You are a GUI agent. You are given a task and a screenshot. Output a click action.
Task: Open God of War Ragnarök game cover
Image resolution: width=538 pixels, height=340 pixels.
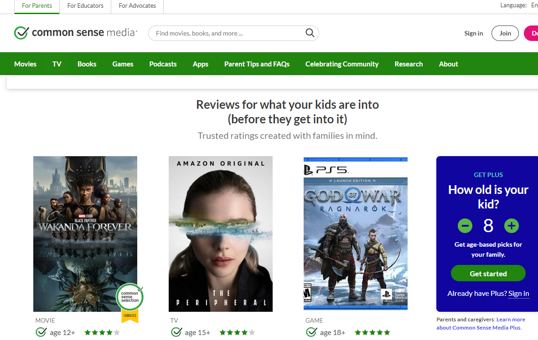[x=356, y=234]
